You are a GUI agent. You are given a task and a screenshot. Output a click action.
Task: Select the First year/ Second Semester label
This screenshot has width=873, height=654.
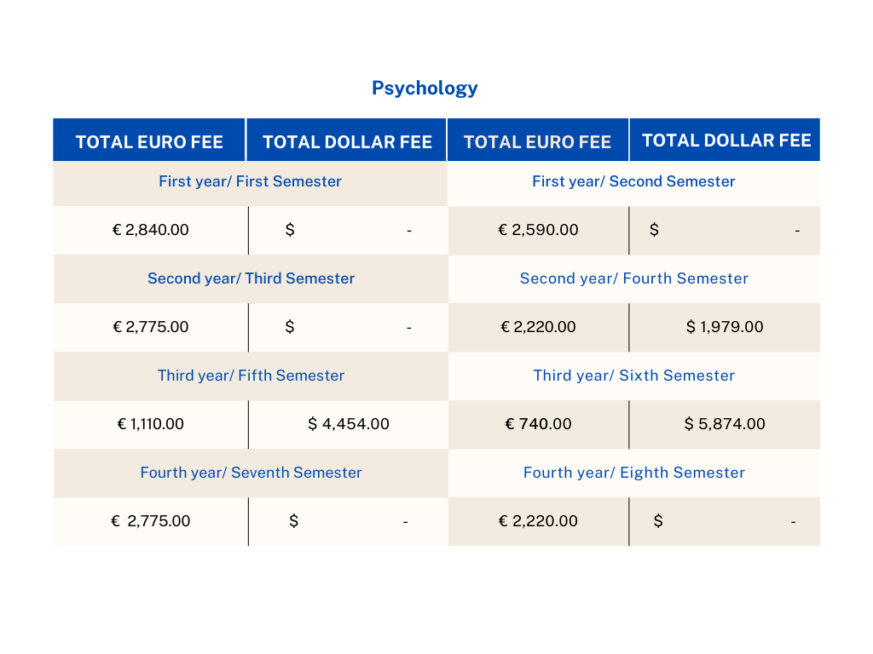[633, 181]
